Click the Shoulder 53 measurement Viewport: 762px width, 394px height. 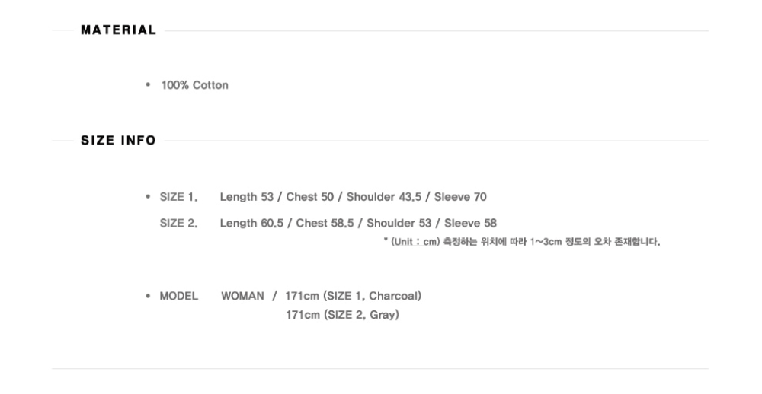coord(399,223)
